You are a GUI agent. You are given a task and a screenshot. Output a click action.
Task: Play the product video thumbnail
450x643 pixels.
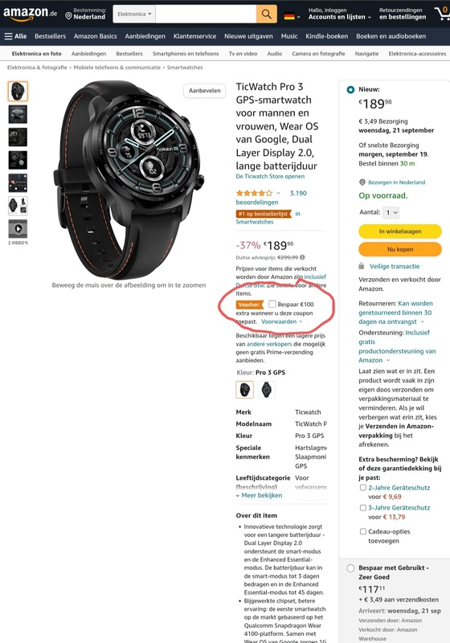18,228
